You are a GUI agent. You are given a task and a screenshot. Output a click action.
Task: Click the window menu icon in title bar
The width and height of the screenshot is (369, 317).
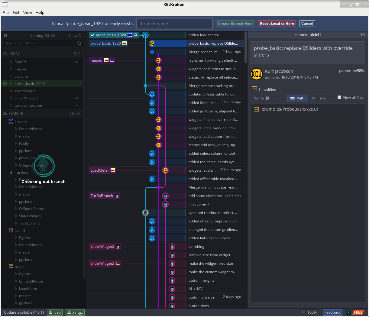tap(5, 5)
